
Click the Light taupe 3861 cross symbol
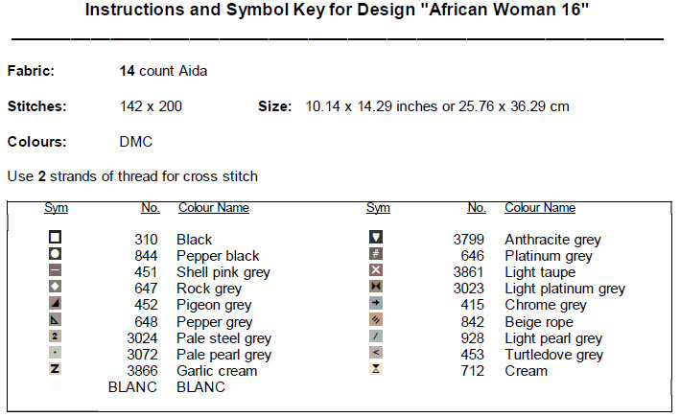pyautogui.click(x=376, y=270)
